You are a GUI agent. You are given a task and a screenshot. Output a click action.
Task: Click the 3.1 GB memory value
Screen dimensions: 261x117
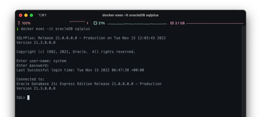pyautogui.click(x=180, y=23)
